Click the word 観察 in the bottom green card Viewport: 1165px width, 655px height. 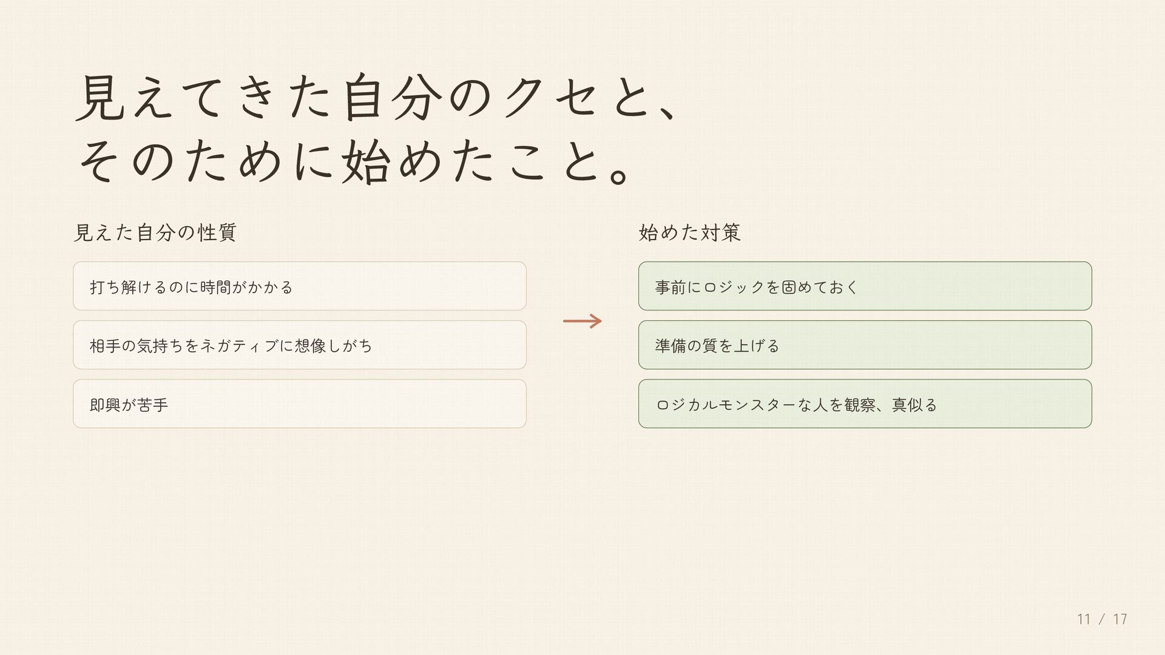click(860, 405)
